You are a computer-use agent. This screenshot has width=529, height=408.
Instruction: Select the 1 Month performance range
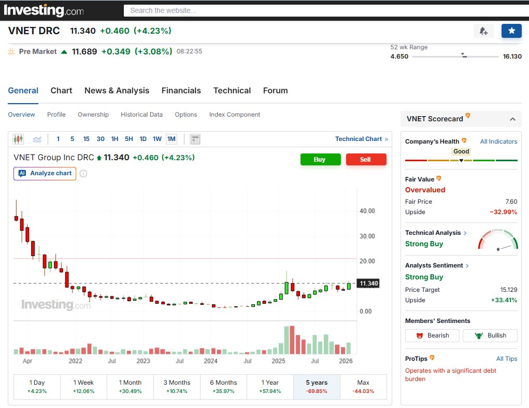pyautogui.click(x=130, y=387)
